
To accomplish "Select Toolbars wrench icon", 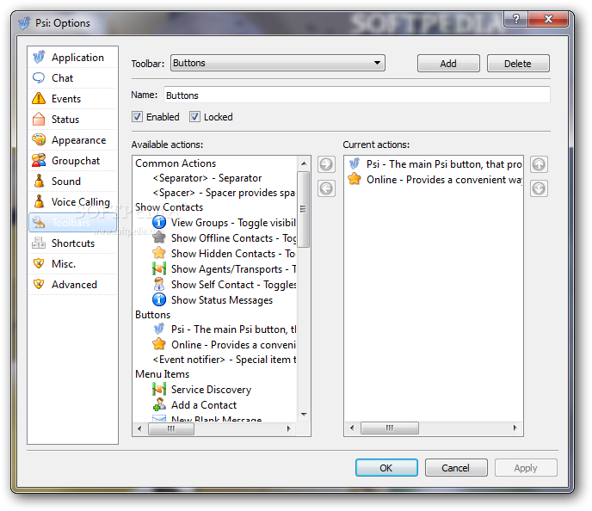I will coord(39,222).
